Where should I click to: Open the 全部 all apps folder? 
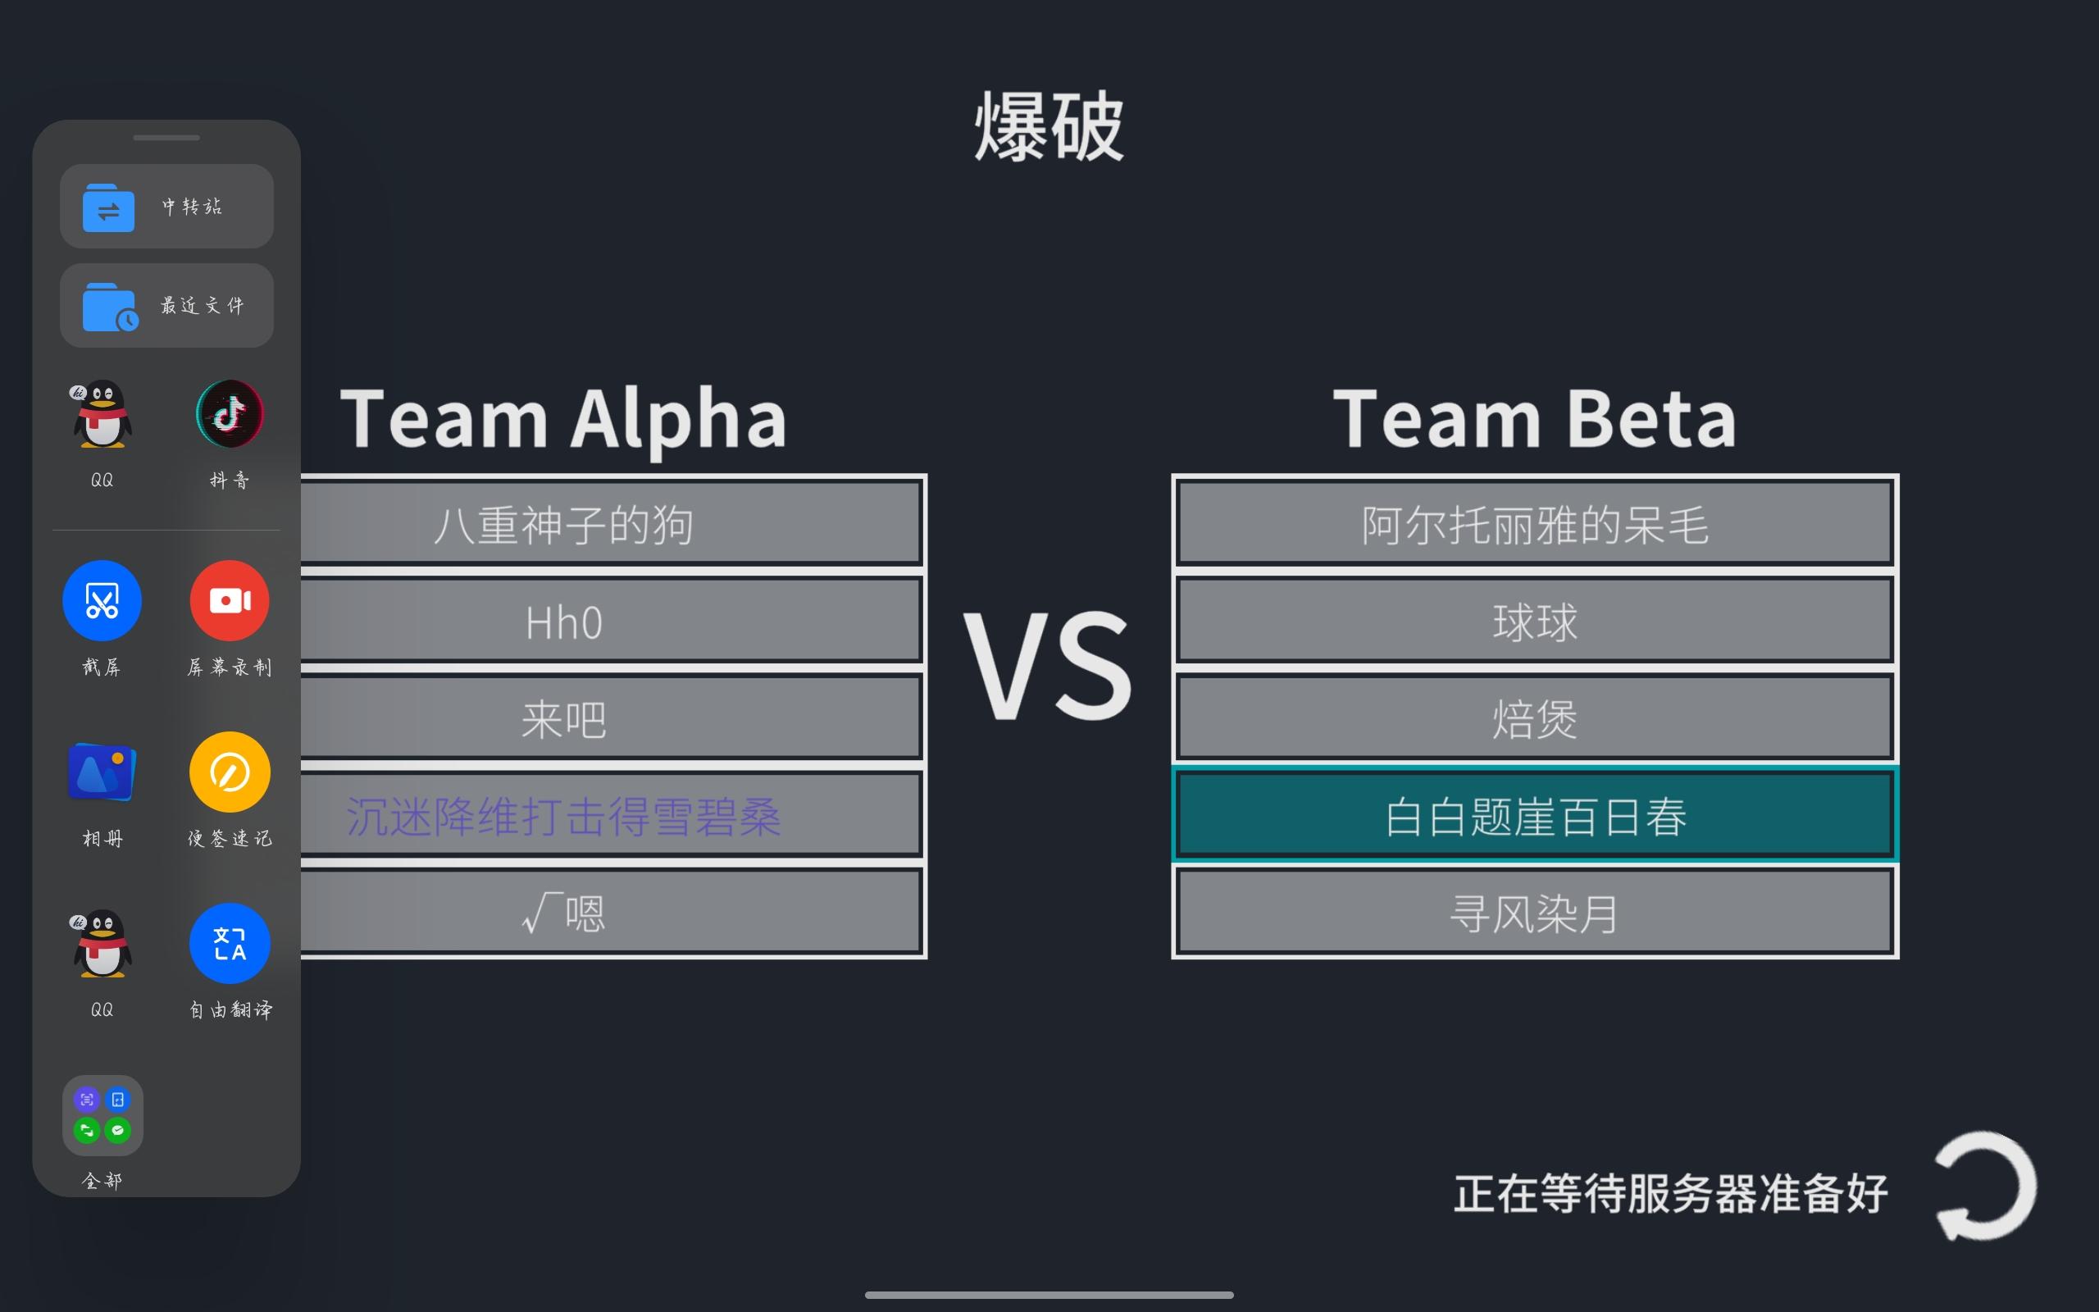click(x=102, y=1115)
